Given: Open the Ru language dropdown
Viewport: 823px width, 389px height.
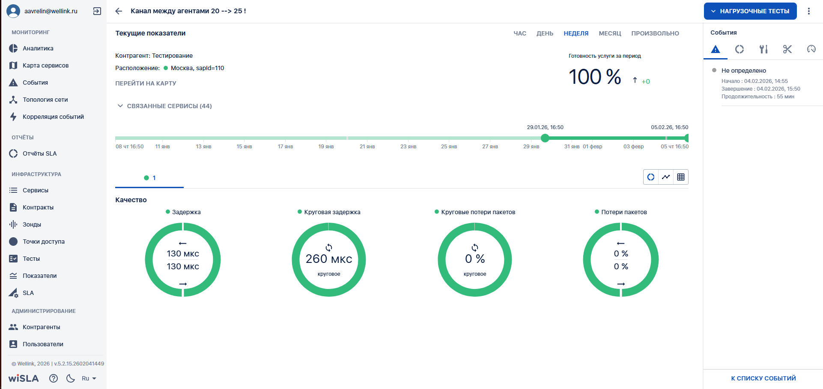Looking at the screenshot, I should point(89,378).
